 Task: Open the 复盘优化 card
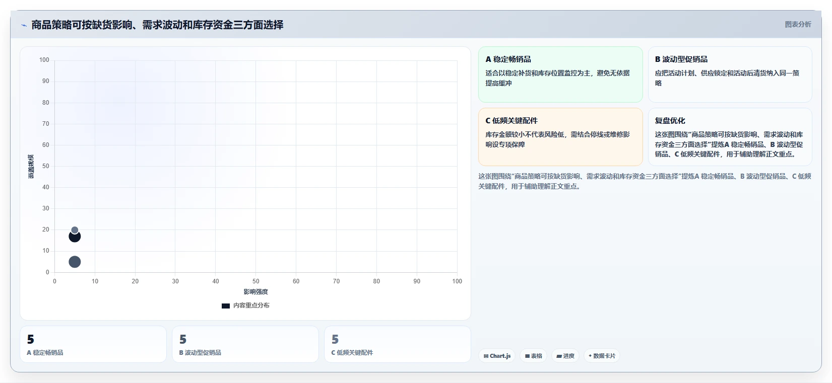pos(730,137)
